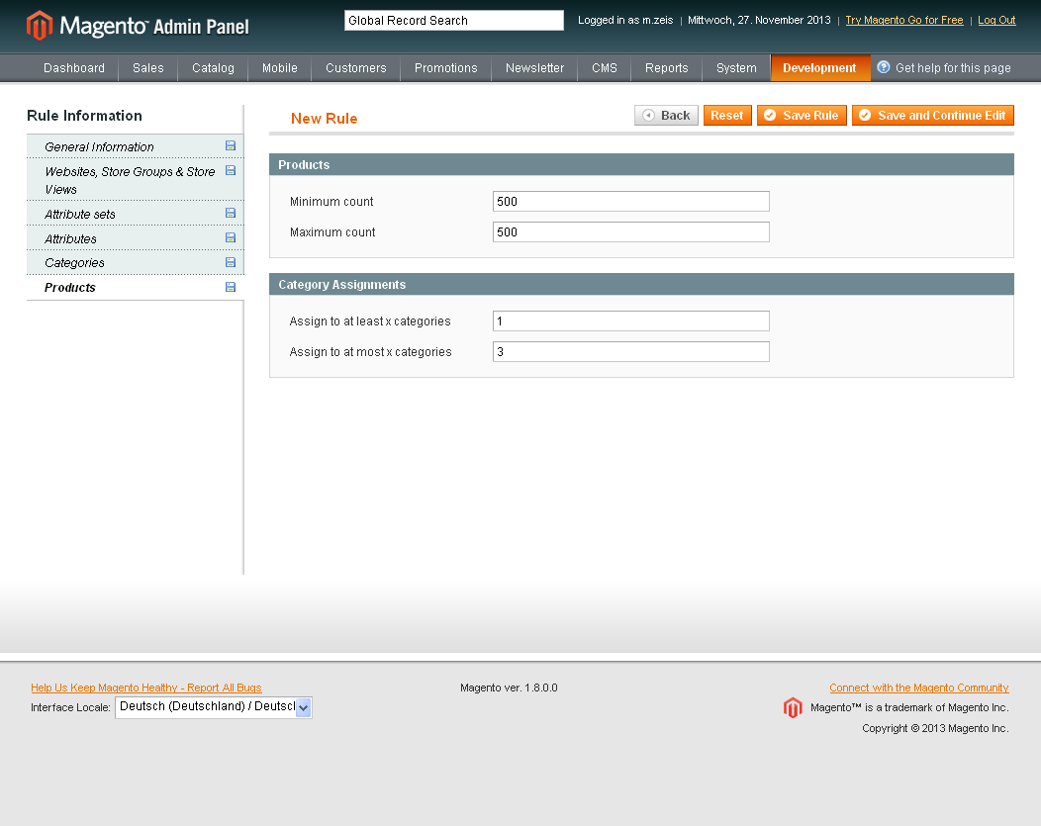Image resolution: width=1041 pixels, height=826 pixels.
Task: Click the help icon near Get help
Action: click(x=884, y=67)
